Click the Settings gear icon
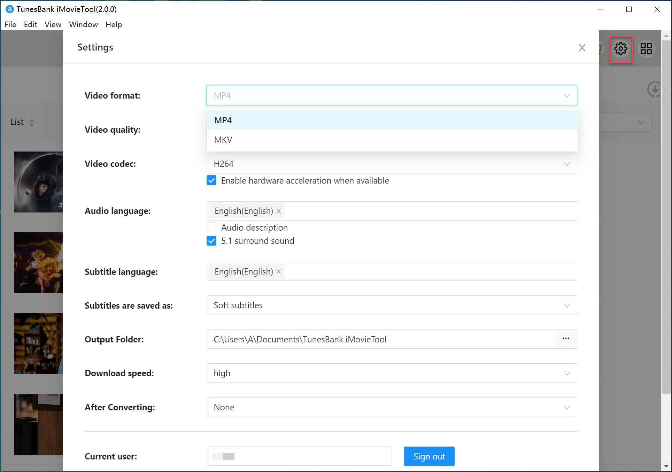This screenshot has width=672, height=472. coord(621,48)
